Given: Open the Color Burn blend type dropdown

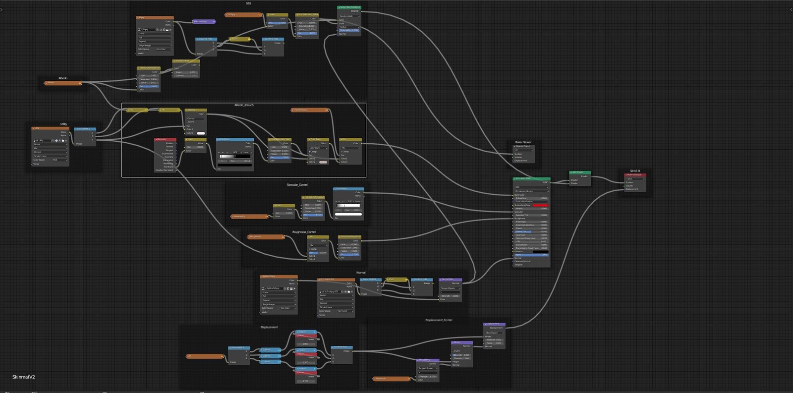Looking at the screenshot, I should 318,148.
